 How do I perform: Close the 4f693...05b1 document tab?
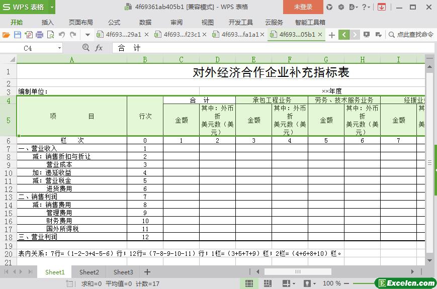point(320,35)
